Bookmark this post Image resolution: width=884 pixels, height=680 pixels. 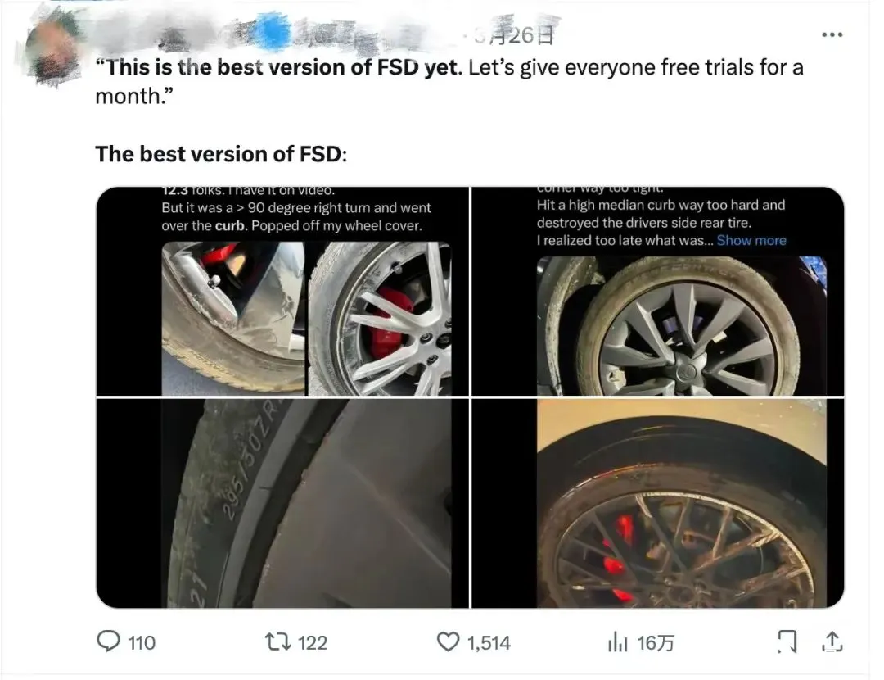tap(787, 642)
